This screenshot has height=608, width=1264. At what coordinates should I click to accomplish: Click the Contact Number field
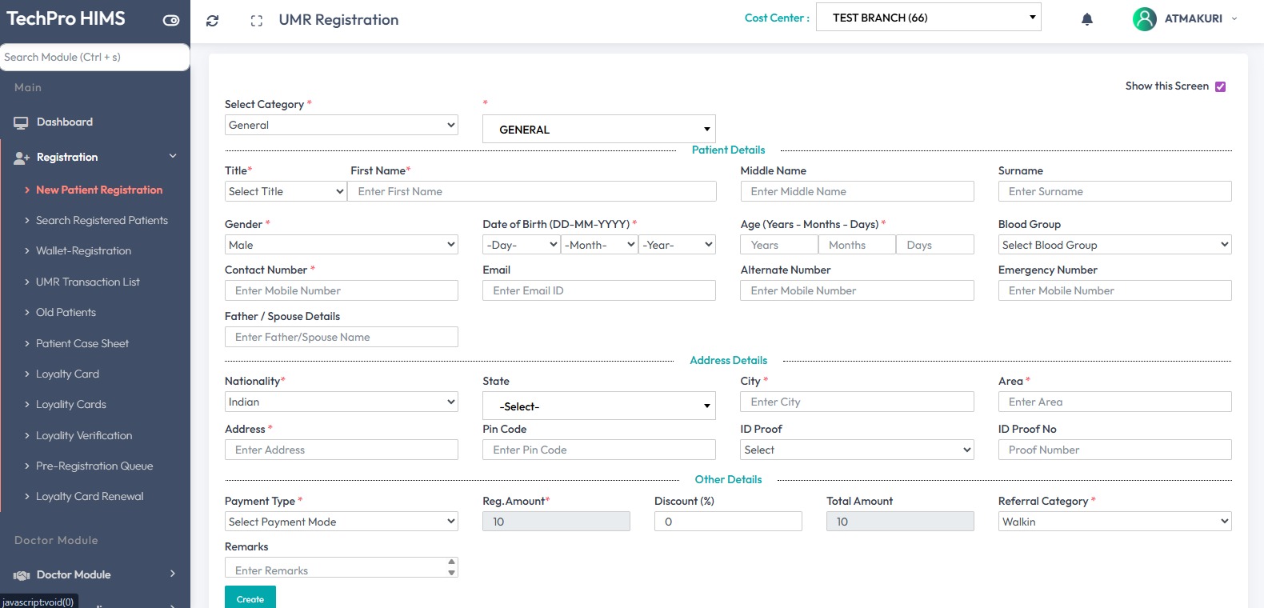click(342, 290)
